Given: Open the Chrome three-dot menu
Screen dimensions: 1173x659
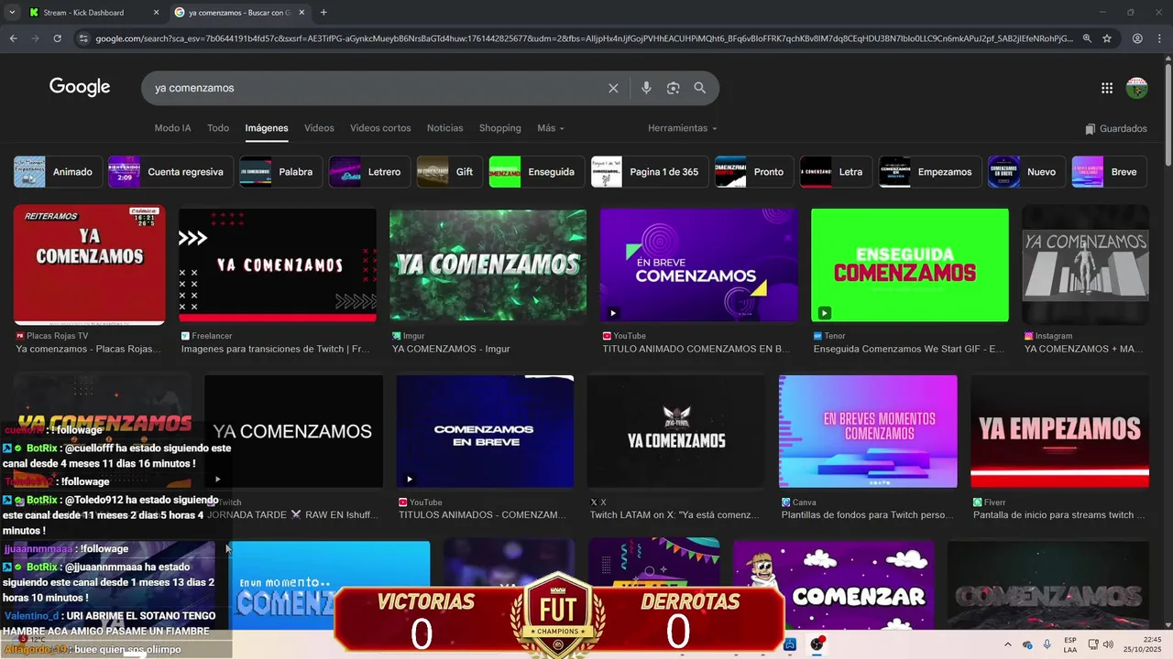Looking at the screenshot, I should (x=1159, y=38).
